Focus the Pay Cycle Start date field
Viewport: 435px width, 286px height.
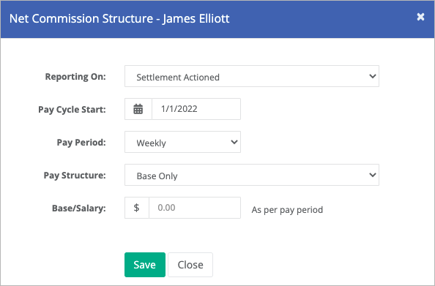click(196, 109)
